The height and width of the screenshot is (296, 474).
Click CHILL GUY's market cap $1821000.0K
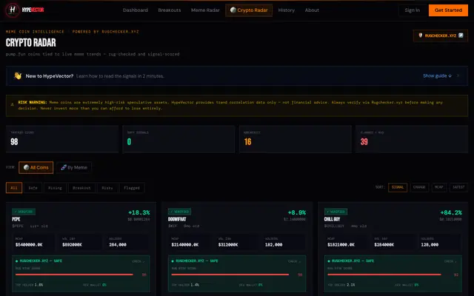point(341,245)
